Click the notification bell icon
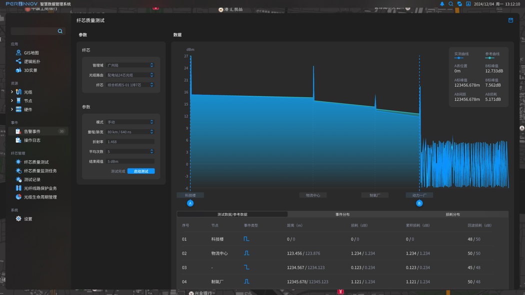525x295 pixels. (x=442, y=4)
